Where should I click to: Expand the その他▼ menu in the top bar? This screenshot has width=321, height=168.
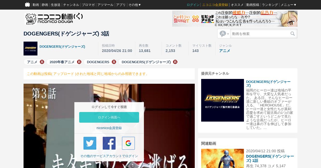click(x=135, y=5)
